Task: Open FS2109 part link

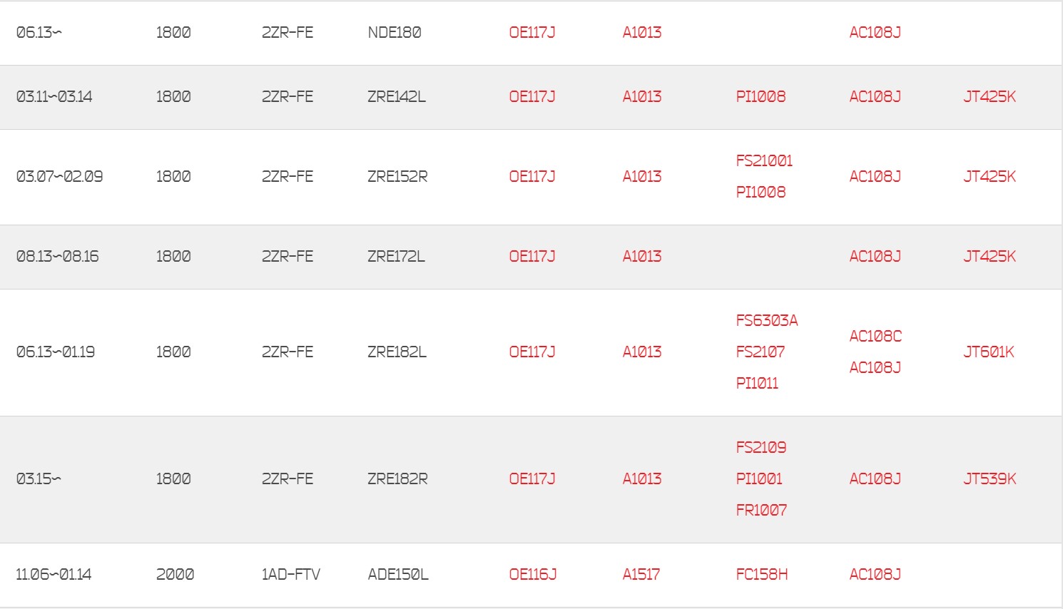Action: (x=761, y=448)
